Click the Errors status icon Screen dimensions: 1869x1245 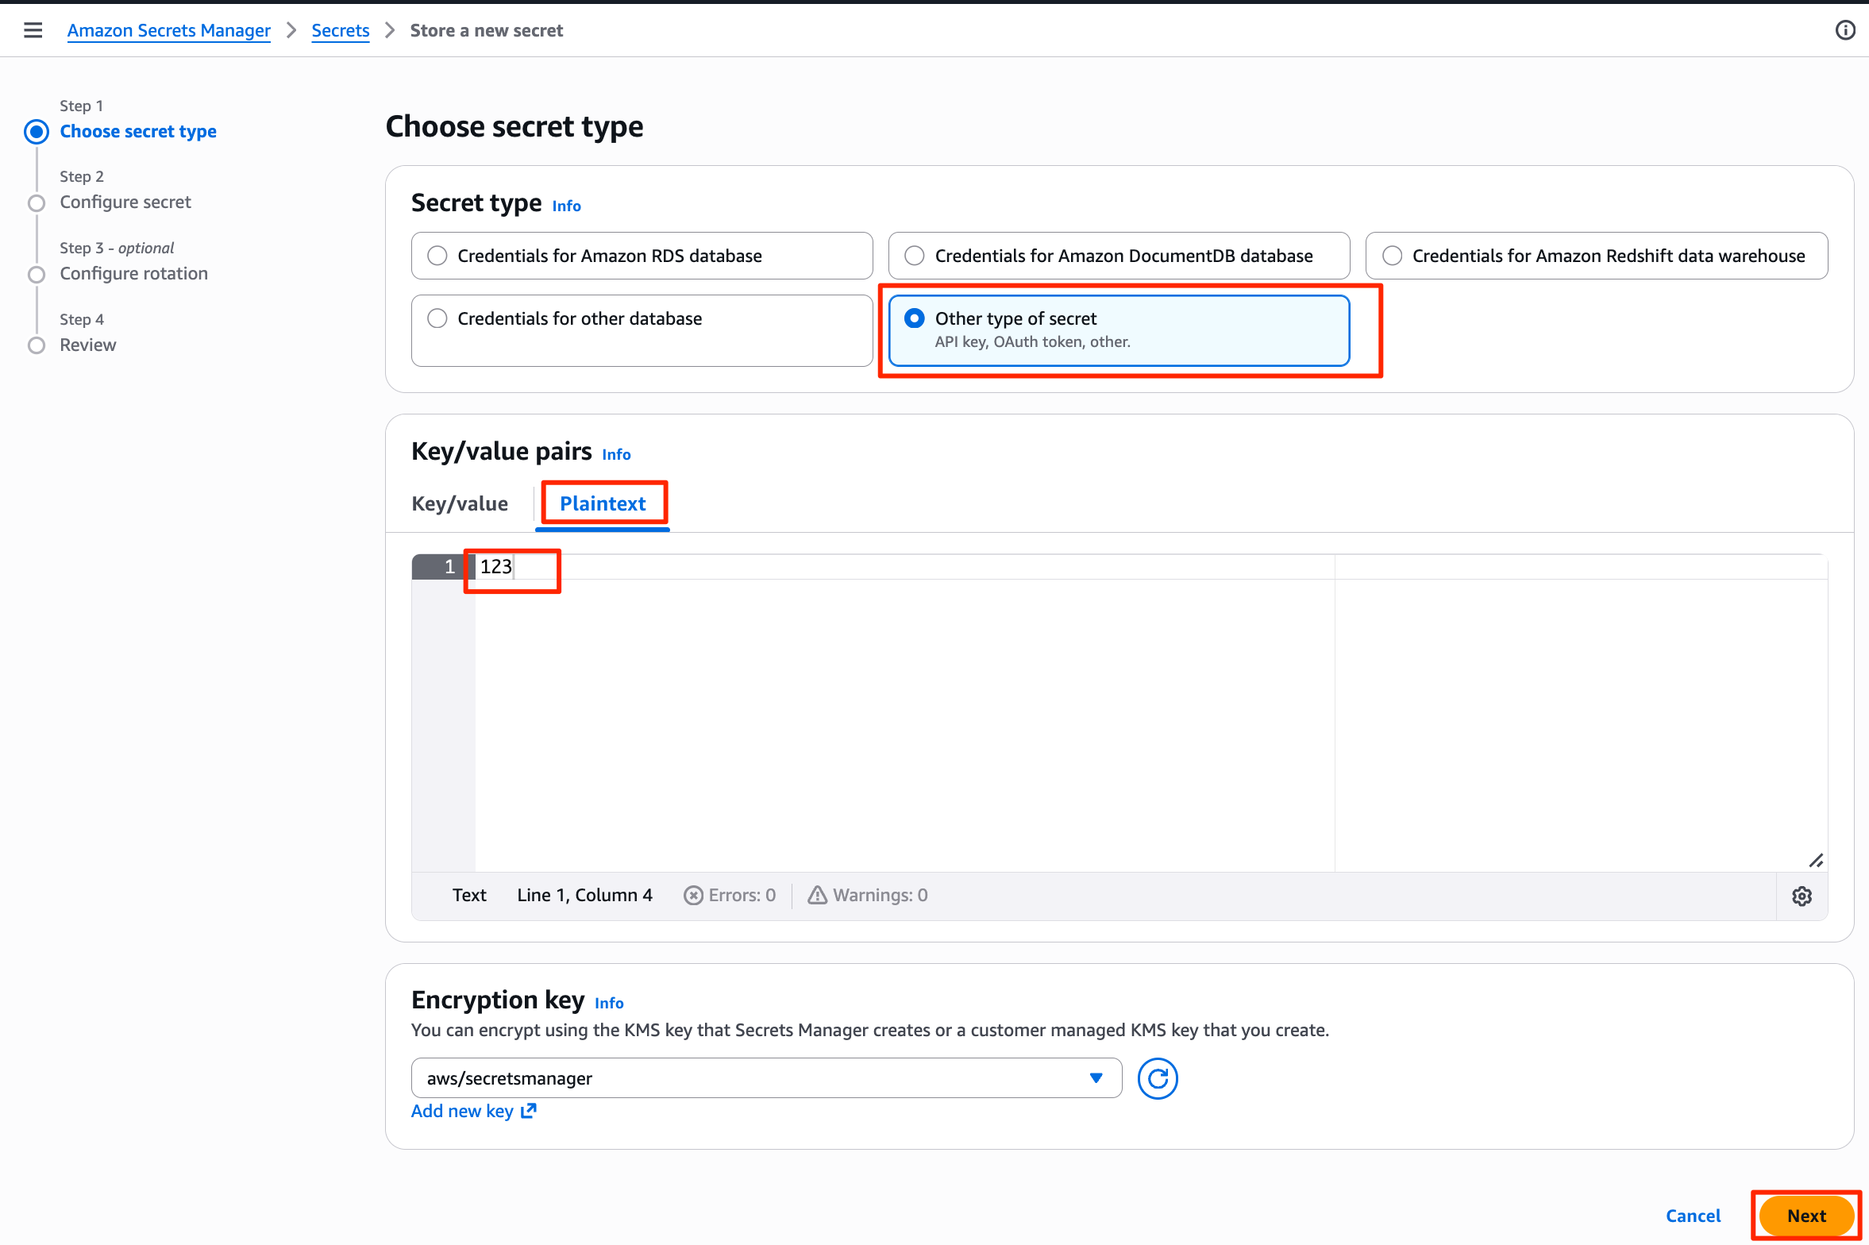693,896
